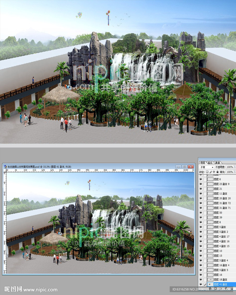Select layer named 图层 4 副本 16
Image resolution: width=236 pixels, height=295 pixels.
pyautogui.click(x=222, y=241)
